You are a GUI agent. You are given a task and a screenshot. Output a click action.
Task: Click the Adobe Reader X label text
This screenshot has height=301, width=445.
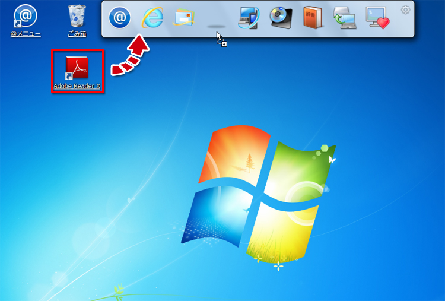(77, 86)
